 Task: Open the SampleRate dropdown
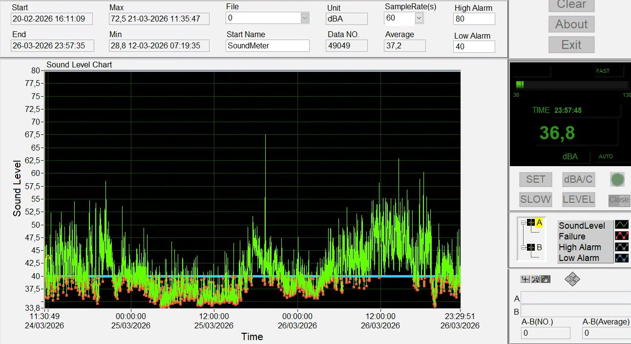pos(419,18)
